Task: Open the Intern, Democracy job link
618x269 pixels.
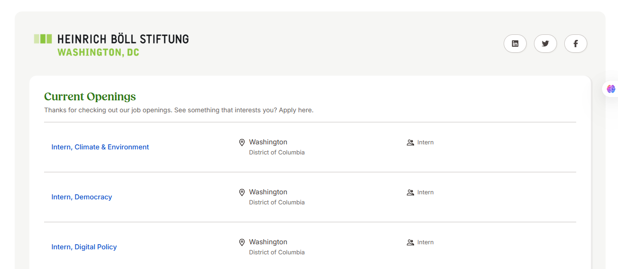Action: (x=82, y=197)
